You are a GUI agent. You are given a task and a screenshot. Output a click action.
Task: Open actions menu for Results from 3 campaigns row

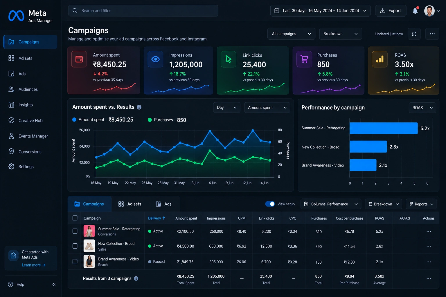tap(429, 278)
